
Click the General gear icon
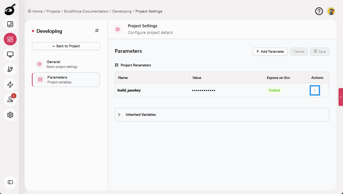click(39, 64)
